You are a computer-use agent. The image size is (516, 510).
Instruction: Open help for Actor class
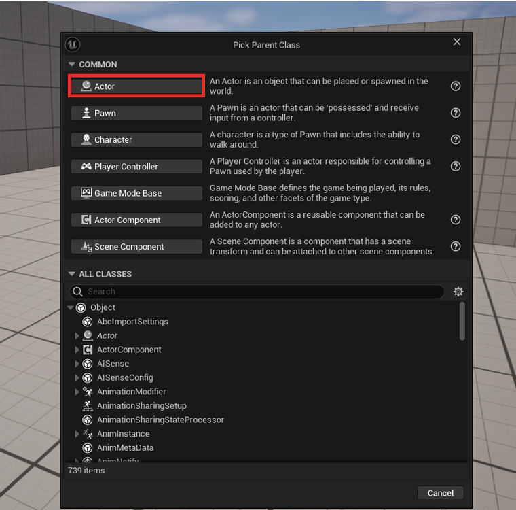click(455, 86)
